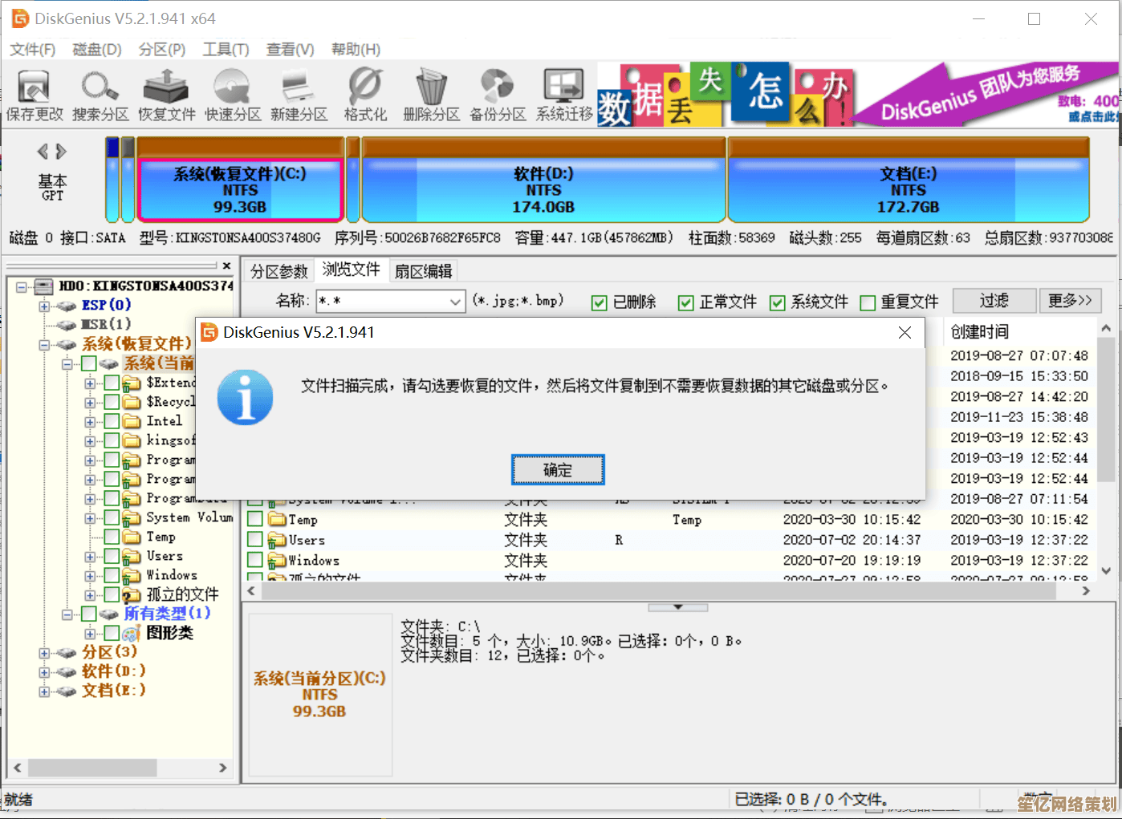The width and height of the screenshot is (1122, 819).
Task: Expand the 文档(E:) tree node
Action: tap(45, 691)
